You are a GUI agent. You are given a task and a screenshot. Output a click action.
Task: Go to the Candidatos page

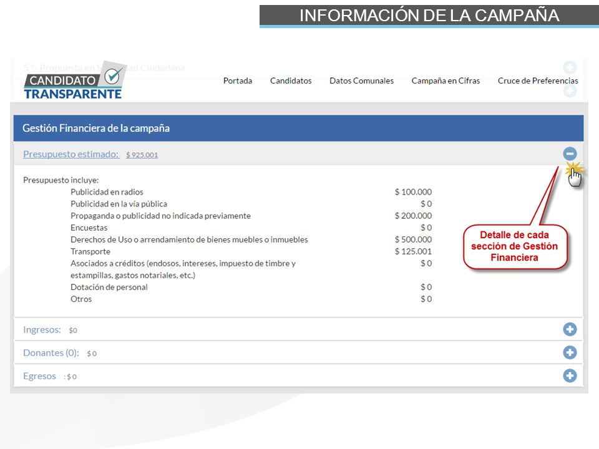[291, 81]
